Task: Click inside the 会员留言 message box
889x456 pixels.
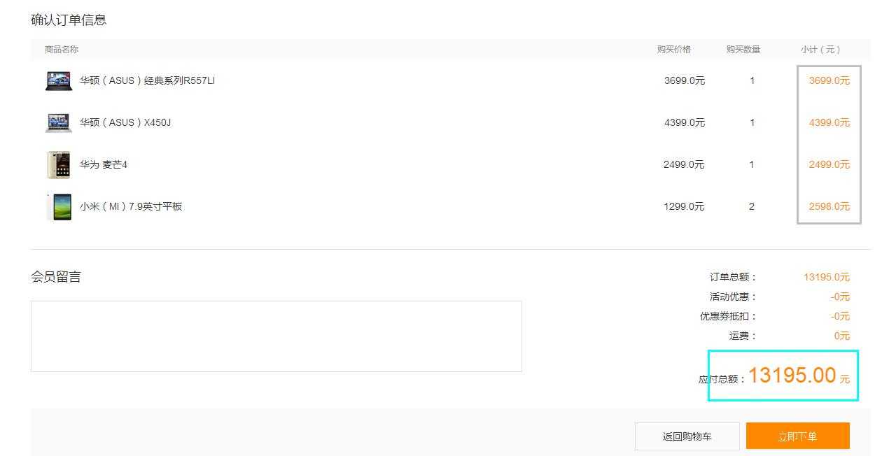Action: (276, 336)
